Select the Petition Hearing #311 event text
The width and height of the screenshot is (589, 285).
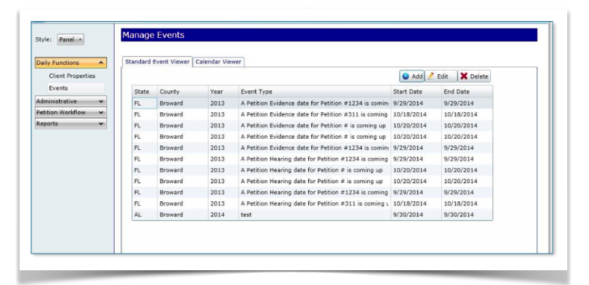pos(314,203)
